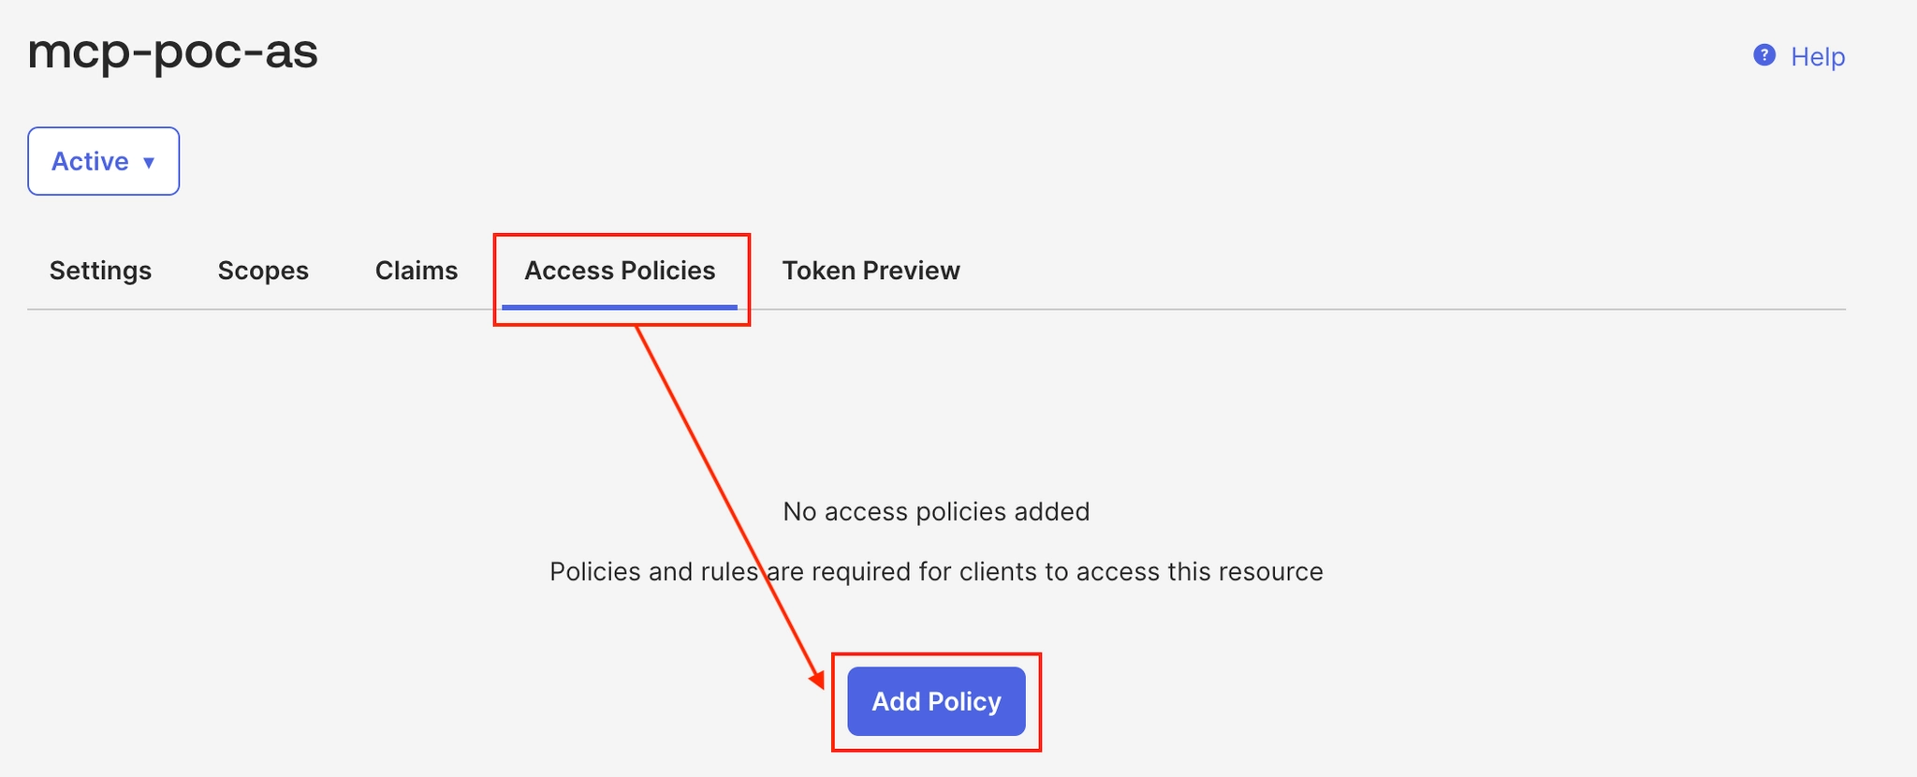Switch to the Settings tab
1917x777 pixels.
(100, 271)
